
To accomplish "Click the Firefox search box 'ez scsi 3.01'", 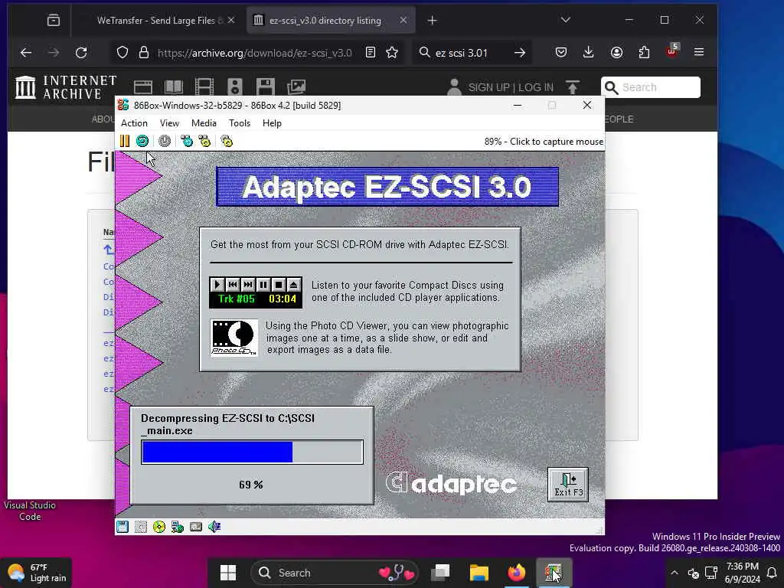I will click(x=461, y=53).
